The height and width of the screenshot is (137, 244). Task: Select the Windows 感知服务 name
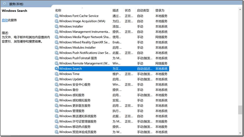[72, 95]
